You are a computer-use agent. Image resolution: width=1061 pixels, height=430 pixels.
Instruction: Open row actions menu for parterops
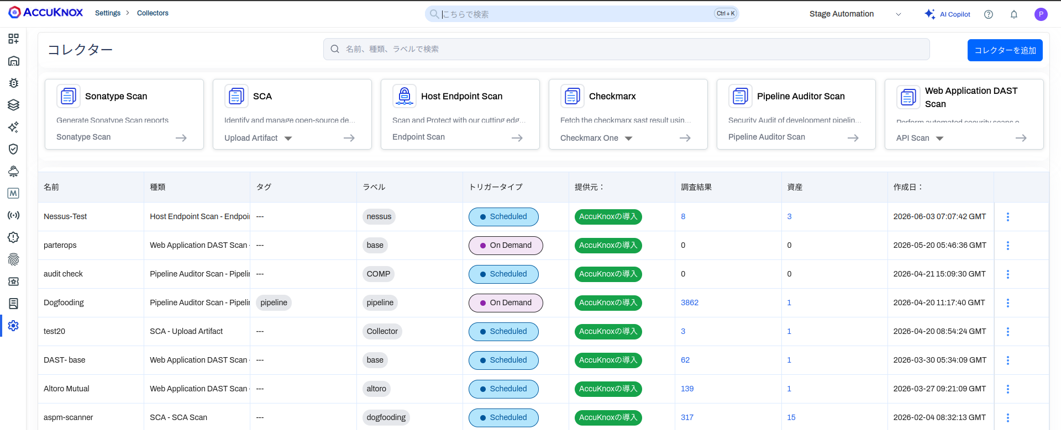(1008, 246)
